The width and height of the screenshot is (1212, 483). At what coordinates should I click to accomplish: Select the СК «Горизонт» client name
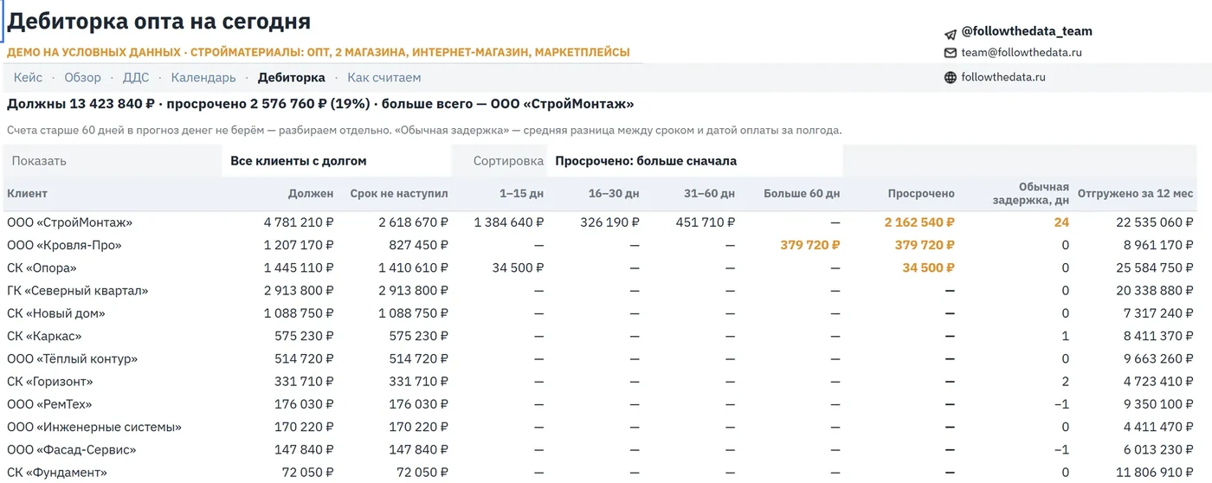[x=50, y=382]
